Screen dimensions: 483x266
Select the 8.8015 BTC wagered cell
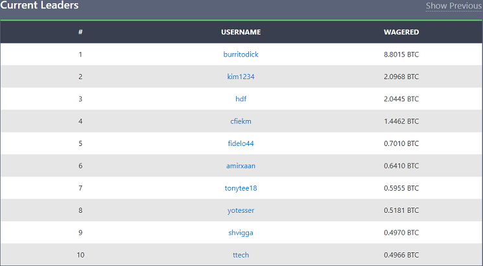pos(401,54)
